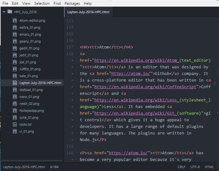
Task: Click the HPC_July_2016 folder icon
Action: [10, 11]
